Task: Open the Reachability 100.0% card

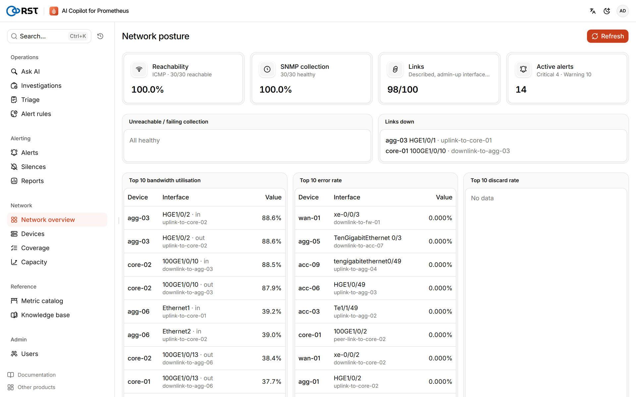Action: [x=183, y=78]
